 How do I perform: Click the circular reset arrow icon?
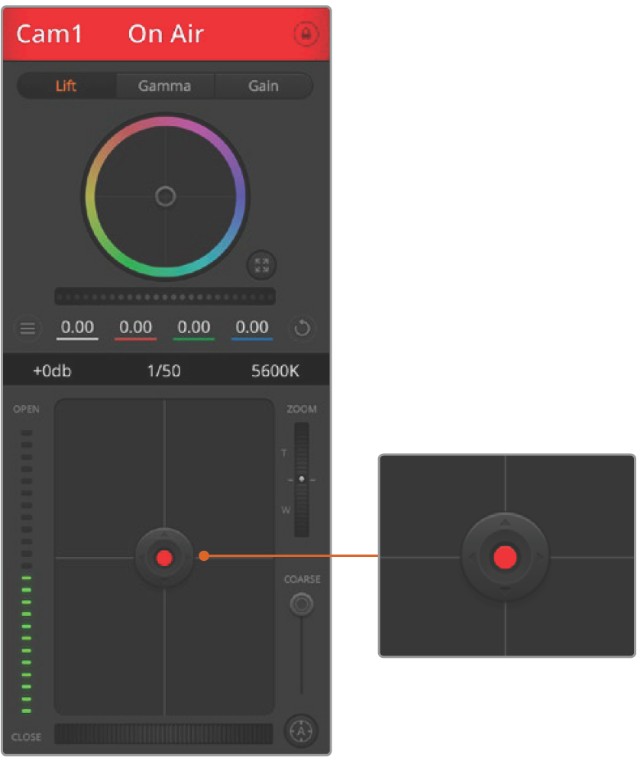tap(302, 329)
